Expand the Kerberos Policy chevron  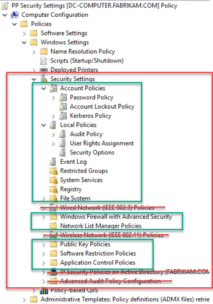tap(54, 116)
